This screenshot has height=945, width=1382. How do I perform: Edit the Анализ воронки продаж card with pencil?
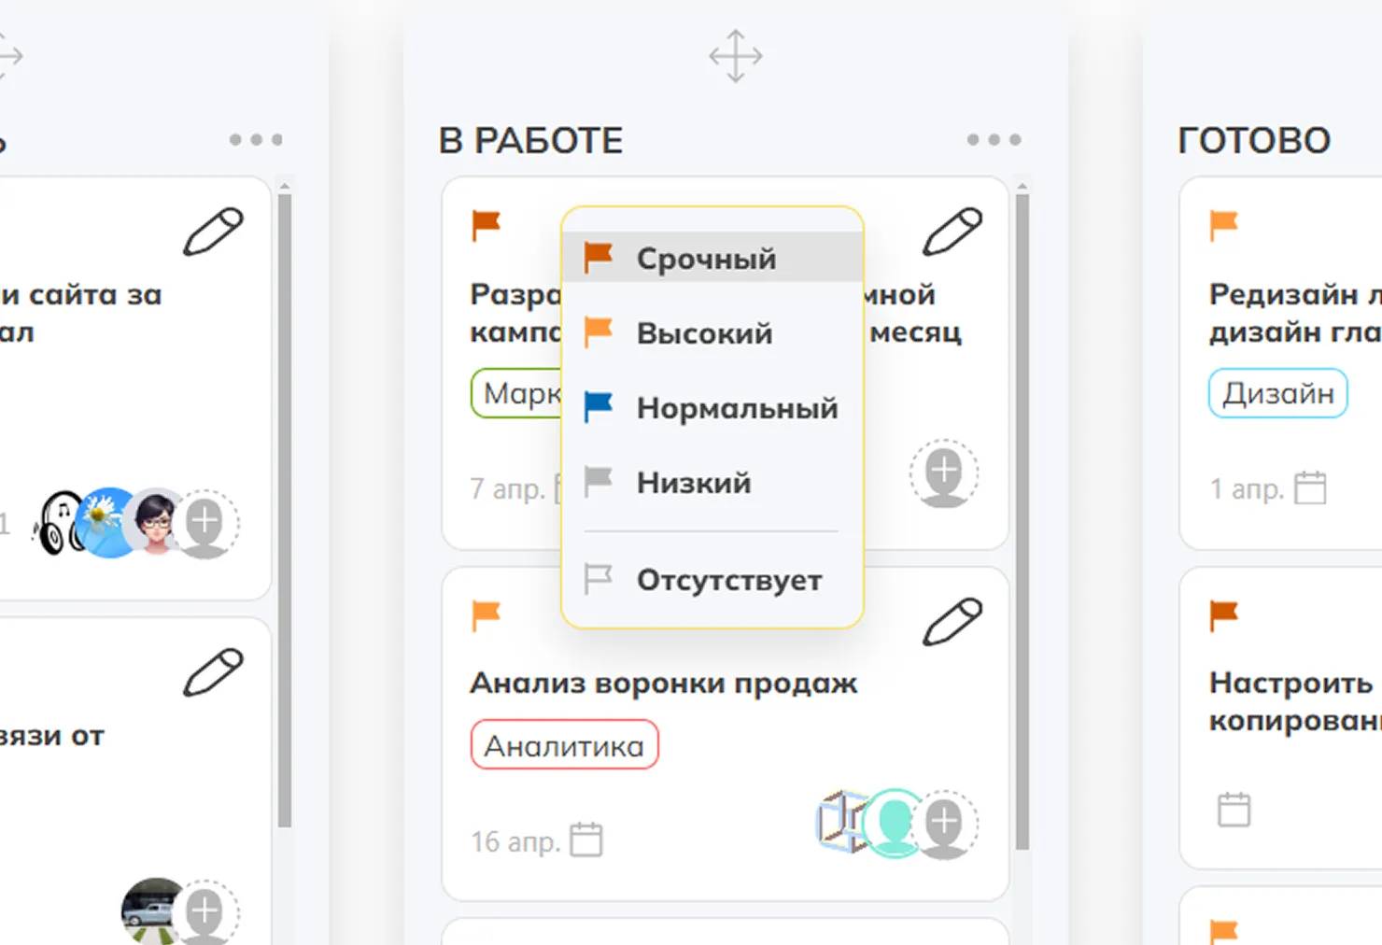[952, 622]
